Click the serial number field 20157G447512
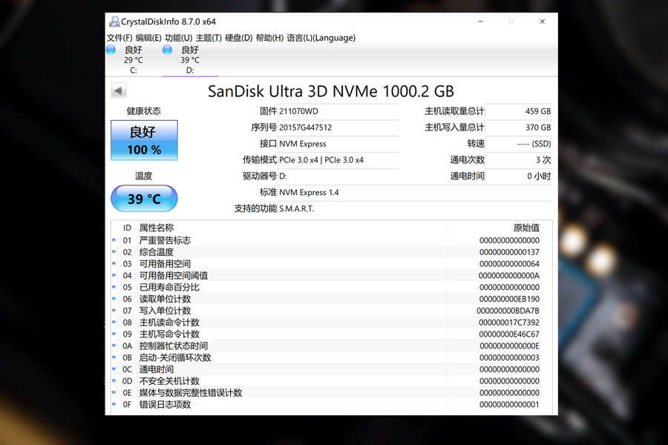Image resolution: width=668 pixels, height=445 pixels. coord(338,128)
